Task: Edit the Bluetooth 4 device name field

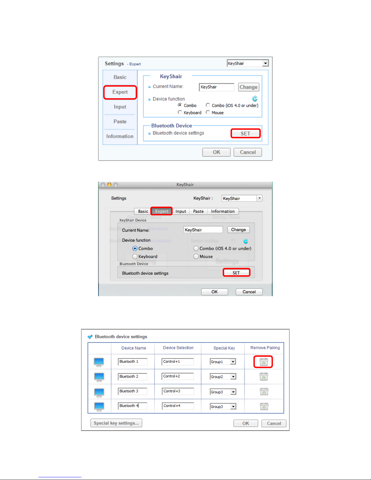Action: [133, 406]
